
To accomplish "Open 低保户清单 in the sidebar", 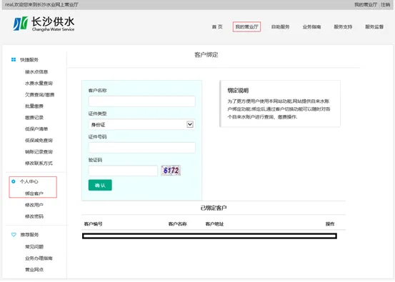I will click(36, 129).
